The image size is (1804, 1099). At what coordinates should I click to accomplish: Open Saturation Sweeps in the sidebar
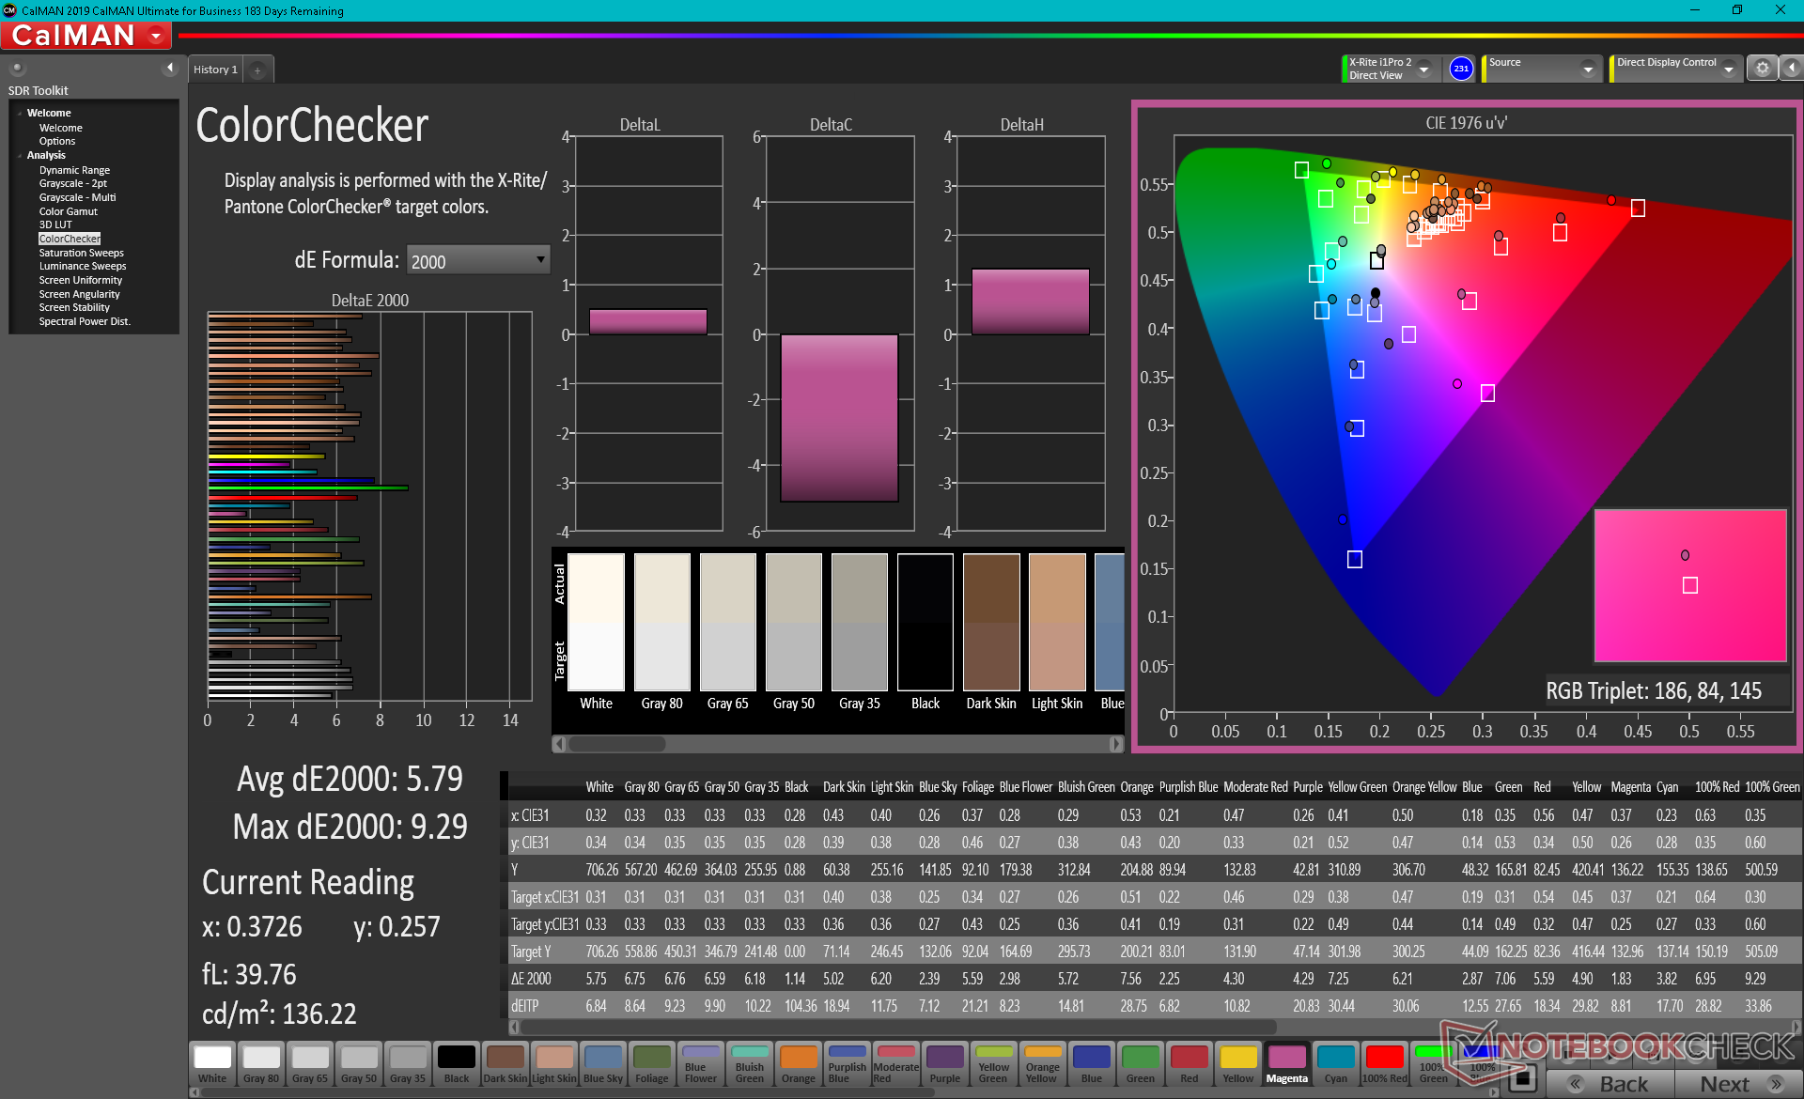point(81,253)
